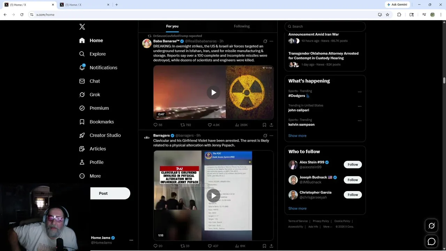Bookmark the Barragers post
Image resolution: width=446 pixels, height=251 pixels.
(264, 246)
